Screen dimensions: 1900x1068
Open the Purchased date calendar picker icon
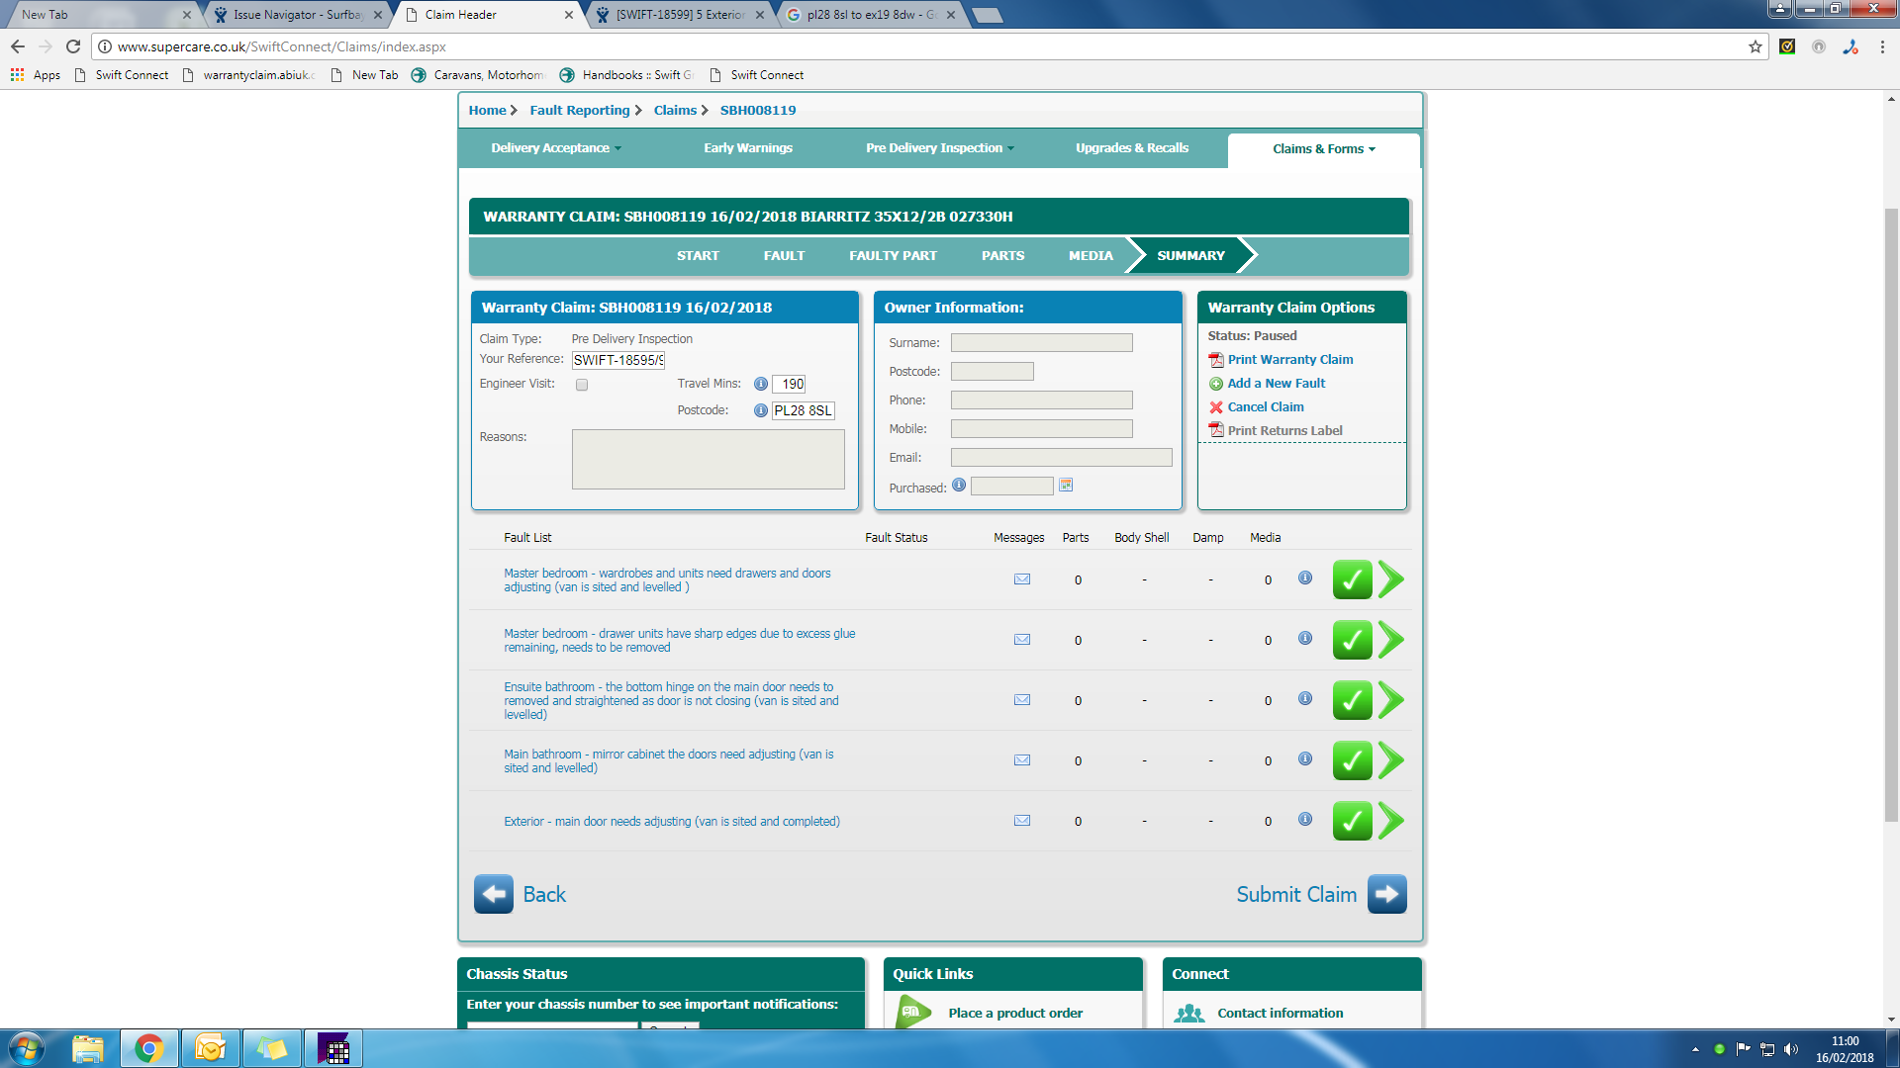tap(1066, 486)
